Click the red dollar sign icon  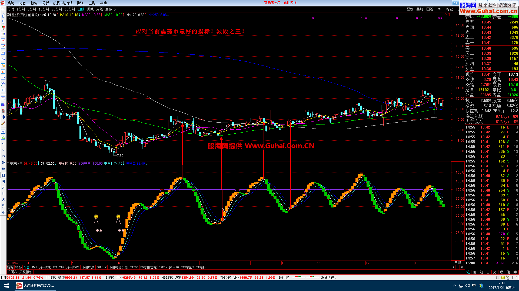click(3, 111)
